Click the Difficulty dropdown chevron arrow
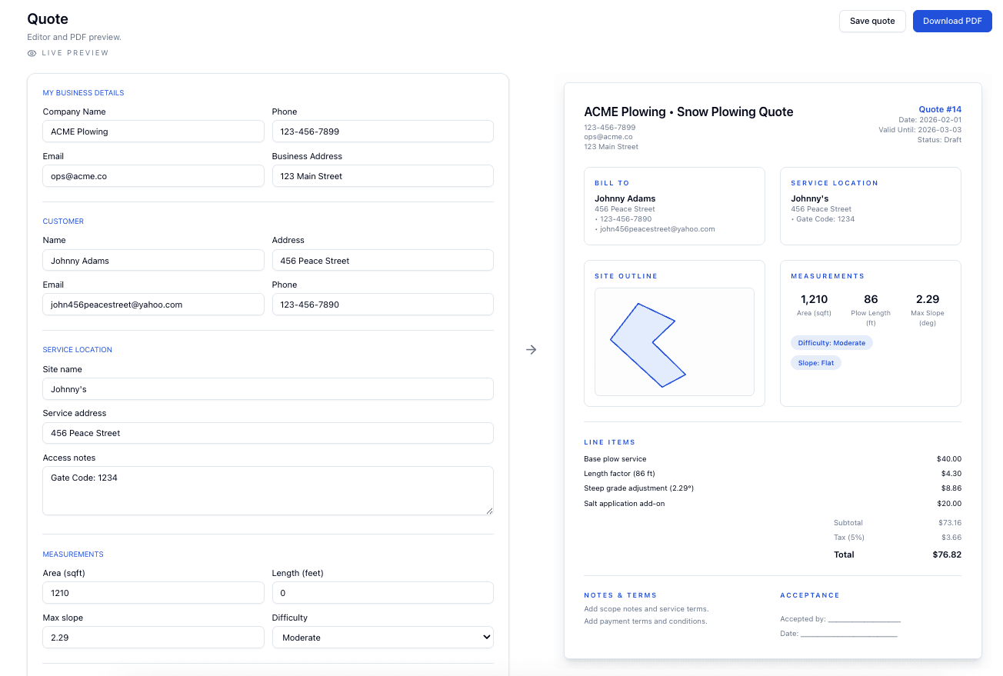 coord(485,637)
